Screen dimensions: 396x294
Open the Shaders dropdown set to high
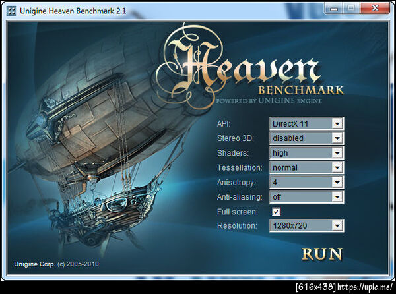pos(307,153)
